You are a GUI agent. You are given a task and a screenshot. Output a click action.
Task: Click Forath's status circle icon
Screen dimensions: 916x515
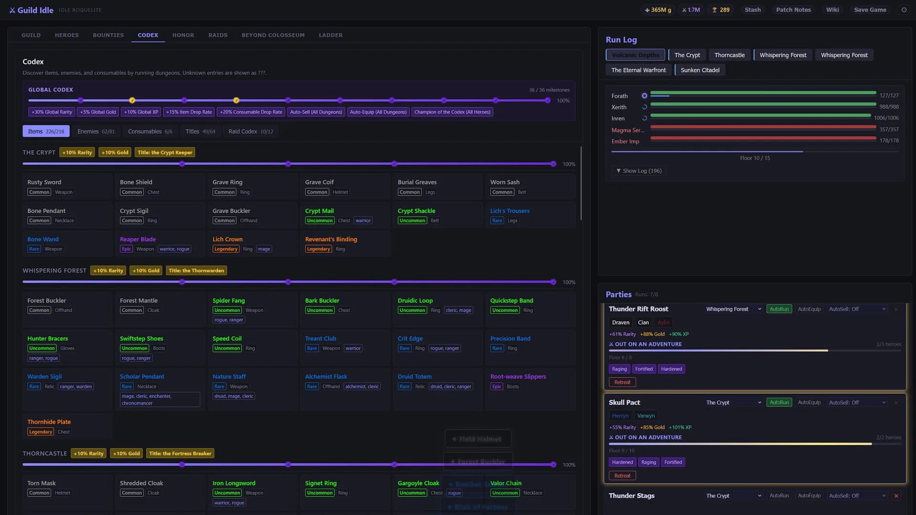click(x=644, y=96)
